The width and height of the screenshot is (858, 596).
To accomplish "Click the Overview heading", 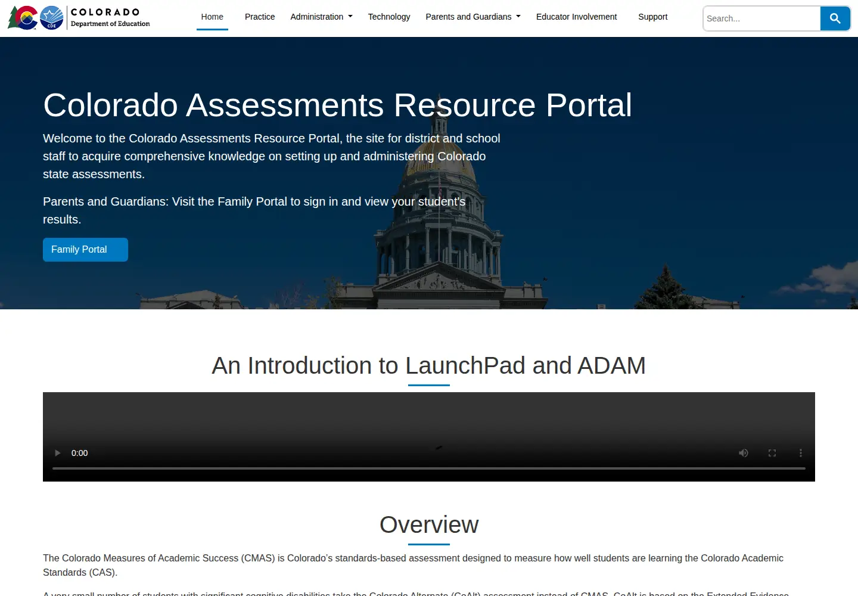I will click(429, 525).
